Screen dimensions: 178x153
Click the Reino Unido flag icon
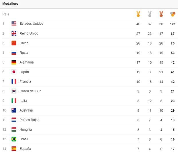coord(14,33)
